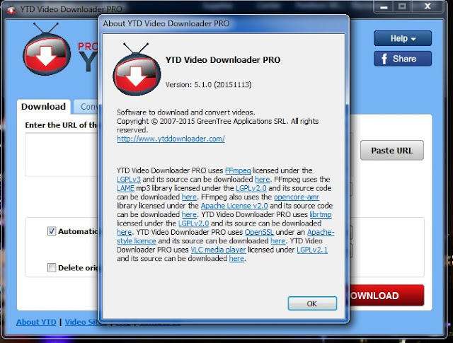Click 'here' link after VLC LGPLv2.1

236,258
